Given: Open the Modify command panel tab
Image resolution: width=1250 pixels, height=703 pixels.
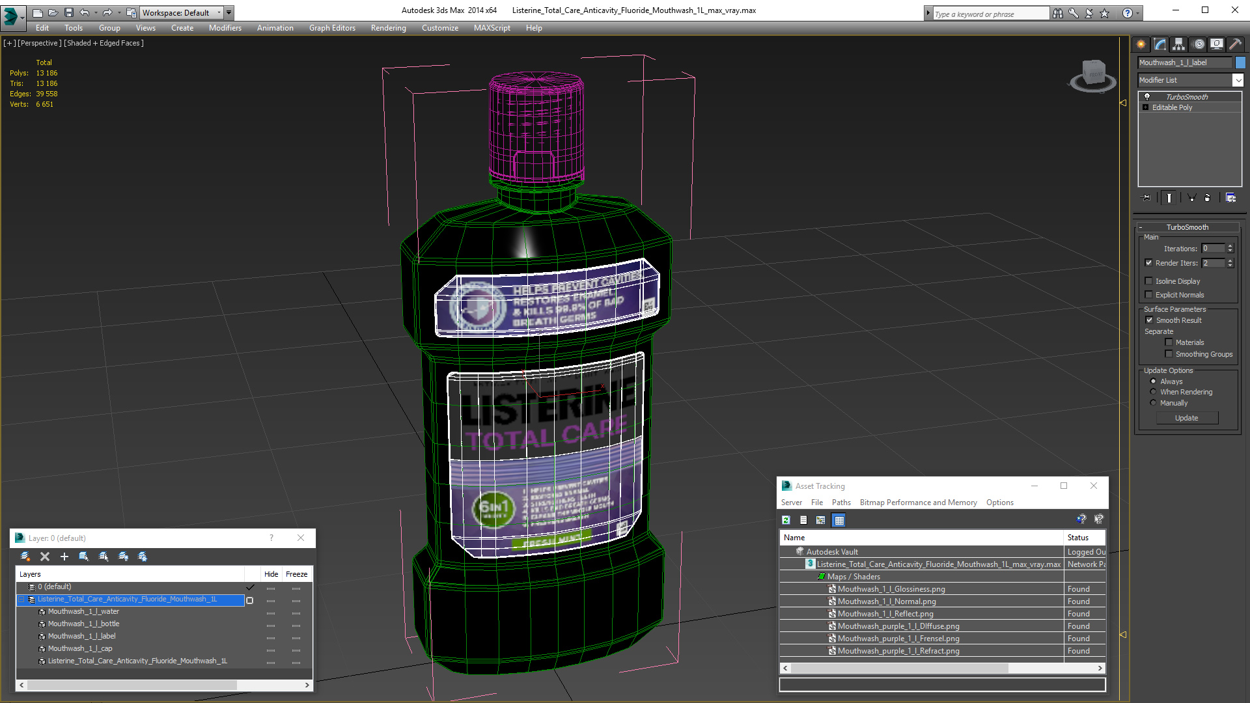Looking at the screenshot, I should pyautogui.click(x=1160, y=44).
